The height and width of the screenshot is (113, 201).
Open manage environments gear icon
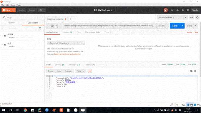click(197, 17)
